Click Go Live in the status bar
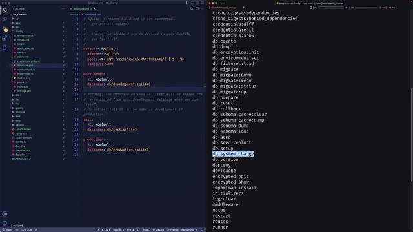413x232 pixels. pos(158,230)
